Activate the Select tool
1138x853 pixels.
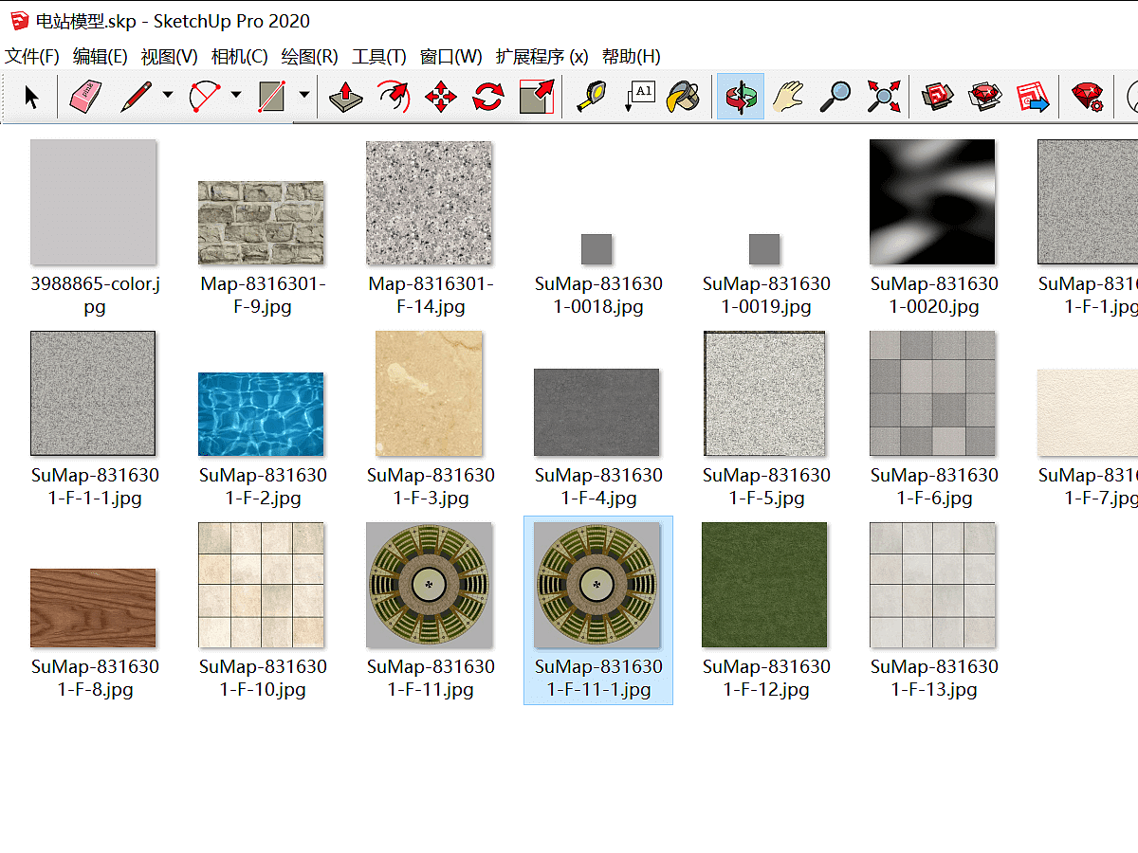click(x=31, y=96)
